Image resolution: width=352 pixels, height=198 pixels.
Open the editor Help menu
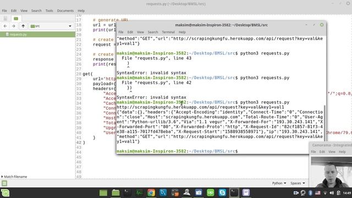coord(81,10)
